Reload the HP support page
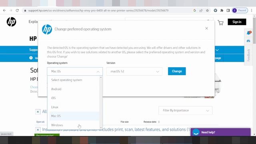The width and height of the screenshot is (256, 144). [x=17, y=10]
